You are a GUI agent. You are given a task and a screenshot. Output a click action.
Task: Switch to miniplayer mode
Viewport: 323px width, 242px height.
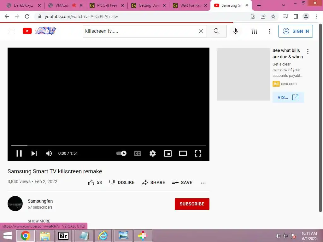pyautogui.click(x=168, y=153)
